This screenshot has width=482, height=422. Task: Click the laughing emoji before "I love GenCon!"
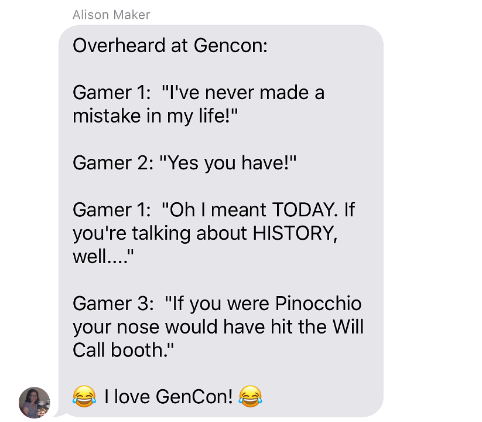point(84,396)
